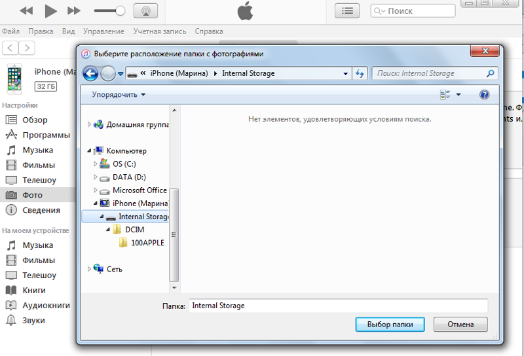This screenshot has height=356, width=524.
Task: Click the dialog's blue back arrow
Action: [90, 73]
